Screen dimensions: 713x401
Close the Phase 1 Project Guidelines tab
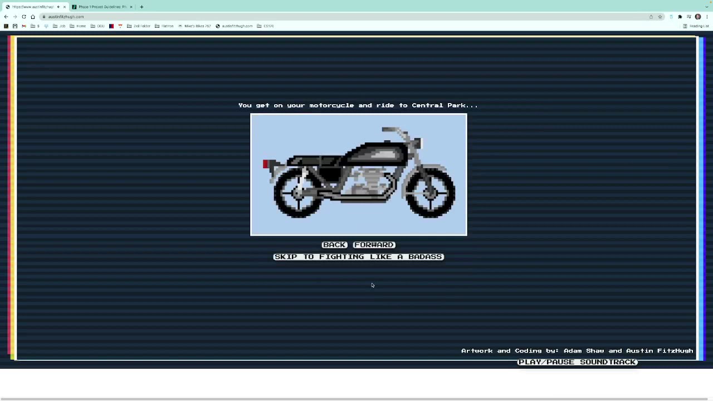tap(131, 7)
